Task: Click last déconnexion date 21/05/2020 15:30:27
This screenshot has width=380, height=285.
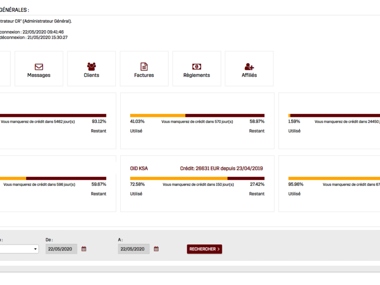Action: point(47,38)
